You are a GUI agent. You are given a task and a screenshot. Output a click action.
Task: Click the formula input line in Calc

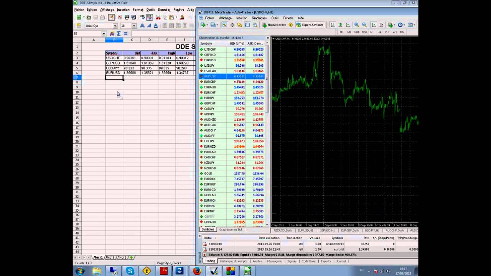[x=163, y=34]
